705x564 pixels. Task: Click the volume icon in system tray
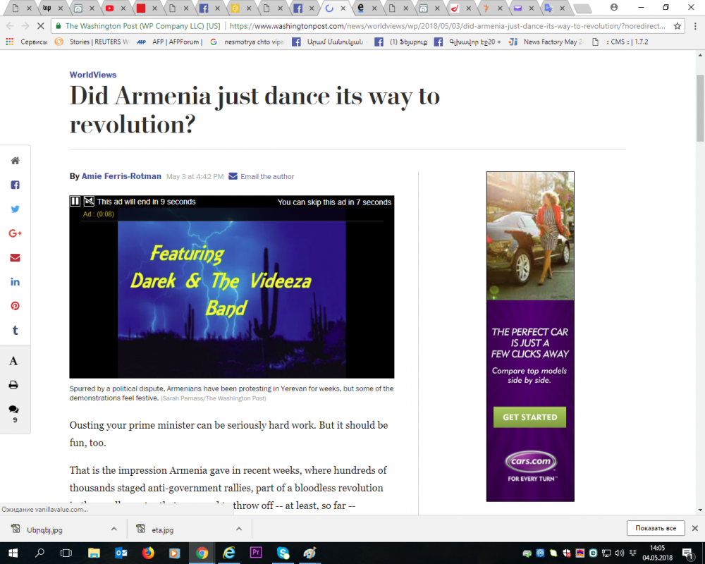[620, 553]
